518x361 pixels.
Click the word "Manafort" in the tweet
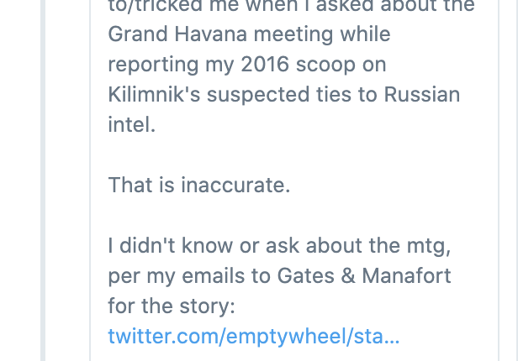(x=407, y=275)
